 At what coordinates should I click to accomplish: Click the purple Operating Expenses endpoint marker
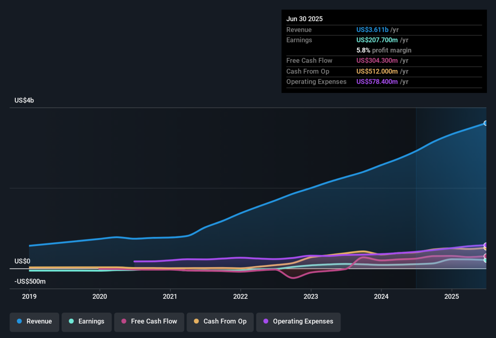pyautogui.click(x=486, y=245)
